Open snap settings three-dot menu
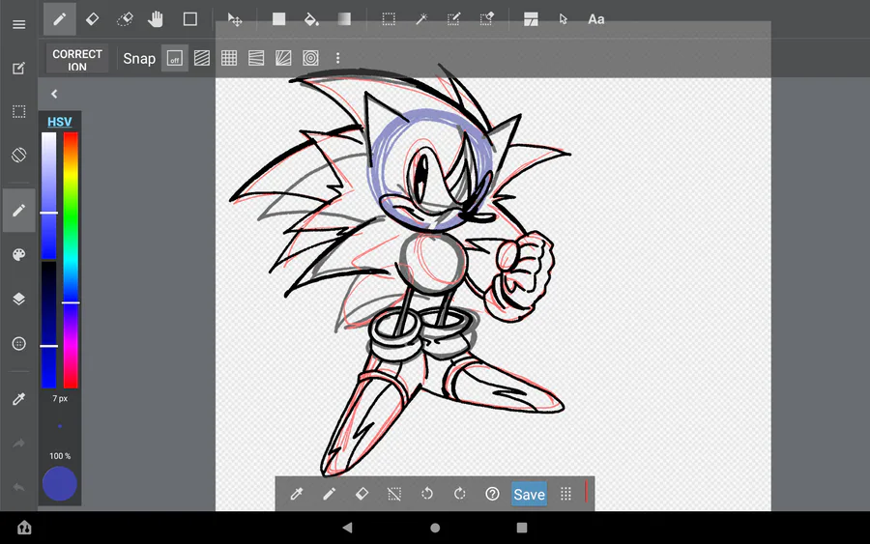Screen dimensions: 870x544 [x=338, y=58]
